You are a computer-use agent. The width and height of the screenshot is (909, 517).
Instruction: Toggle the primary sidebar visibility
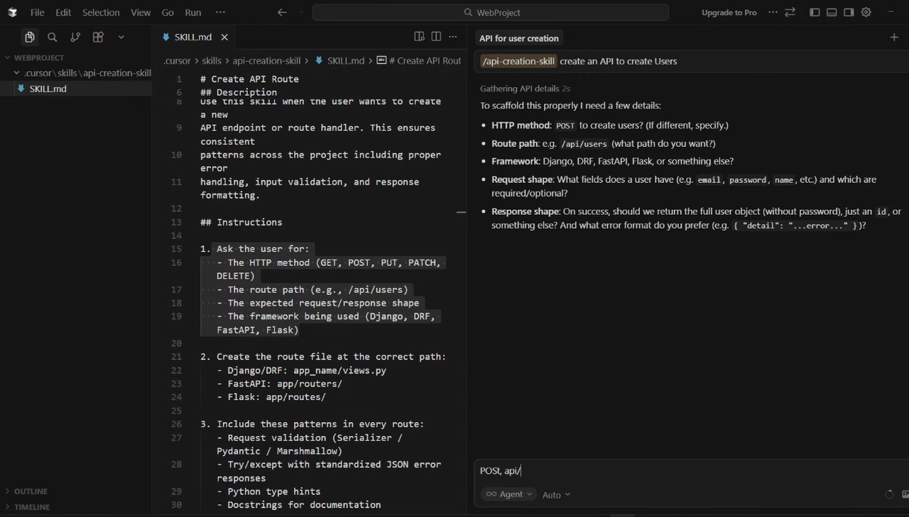[815, 13]
